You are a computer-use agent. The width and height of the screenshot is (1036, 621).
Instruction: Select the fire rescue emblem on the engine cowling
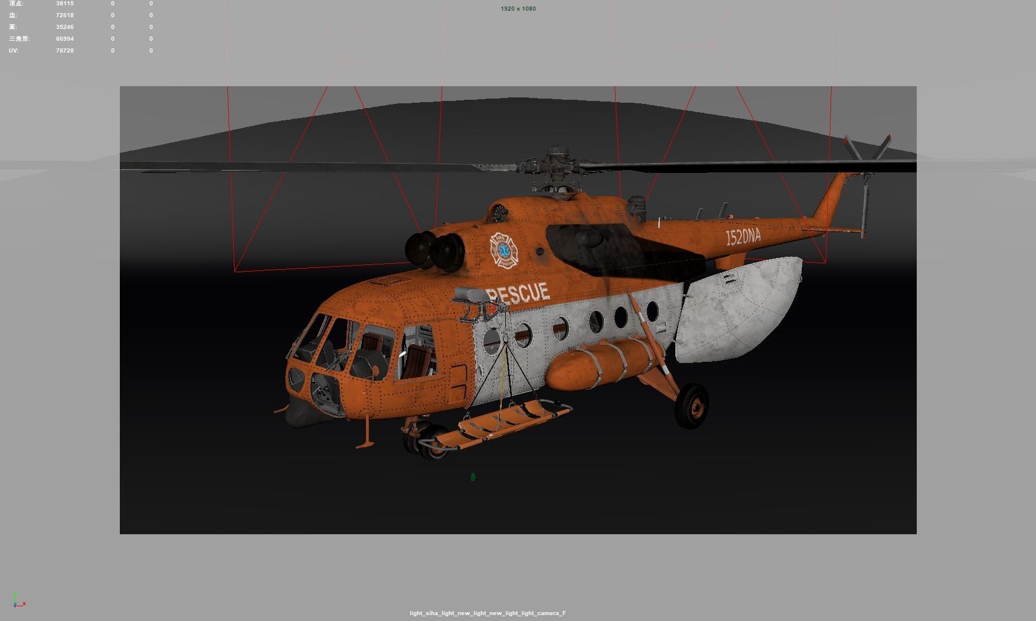click(504, 250)
